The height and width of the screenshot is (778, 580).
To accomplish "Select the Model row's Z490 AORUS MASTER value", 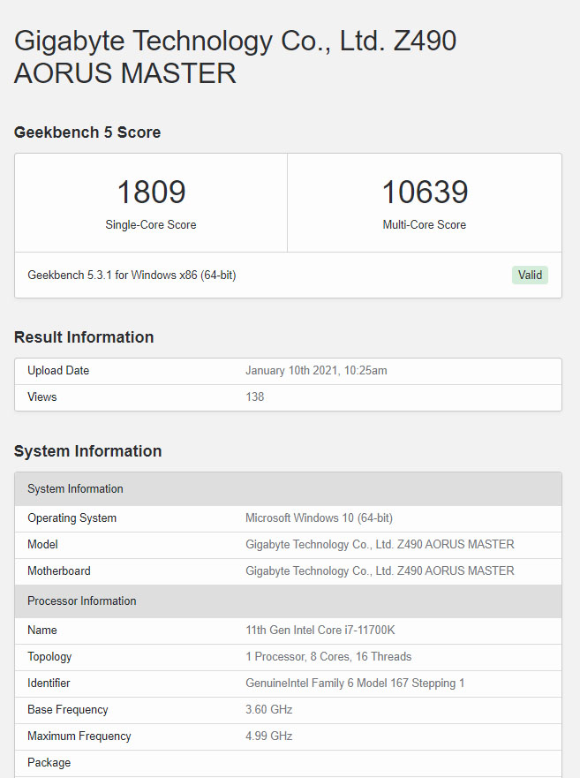I will click(380, 544).
